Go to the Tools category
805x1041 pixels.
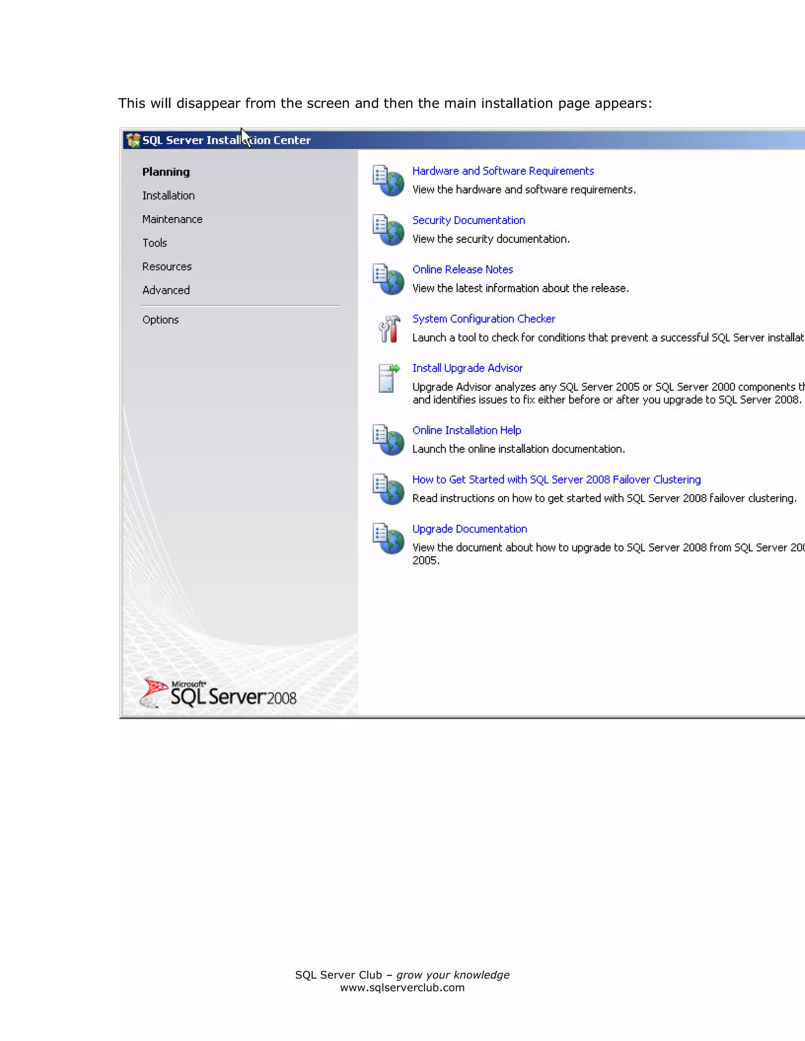click(x=154, y=243)
